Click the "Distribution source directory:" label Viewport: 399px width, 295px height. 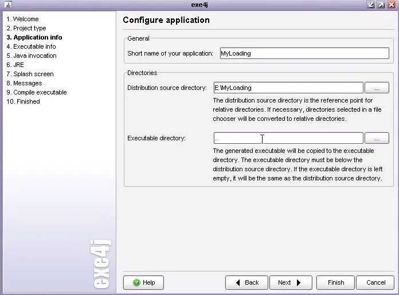(167, 88)
